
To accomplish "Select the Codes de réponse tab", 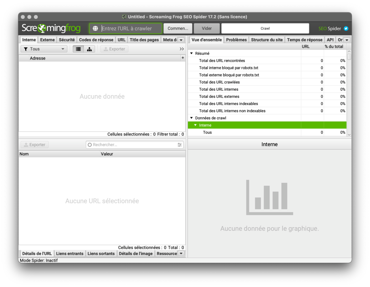I will (96, 40).
